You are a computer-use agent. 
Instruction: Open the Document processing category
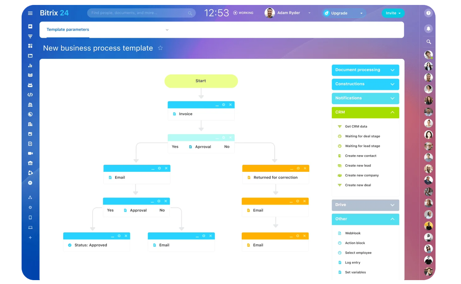click(x=365, y=70)
